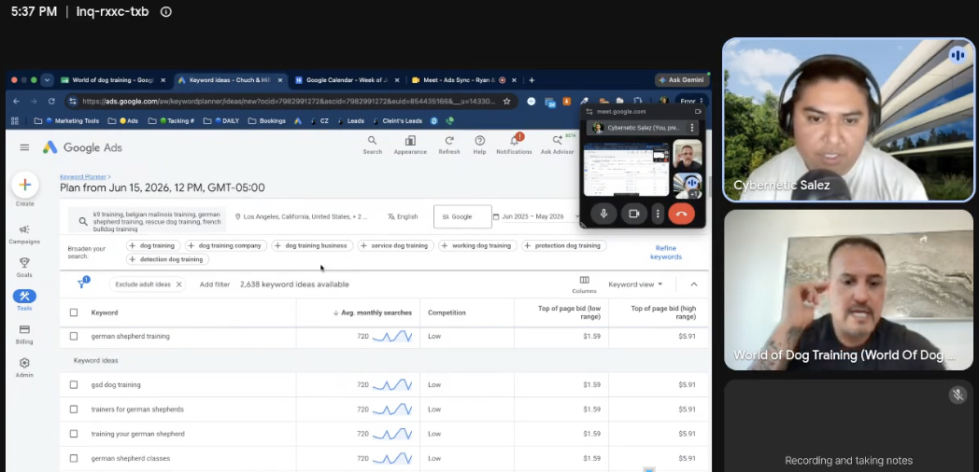Open Ask Advisor beta
Image resolution: width=979 pixels, height=472 pixels.
[558, 145]
